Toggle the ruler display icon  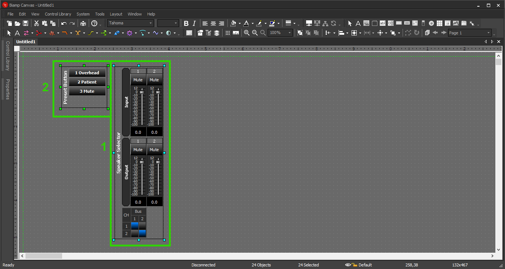pos(236,33)
